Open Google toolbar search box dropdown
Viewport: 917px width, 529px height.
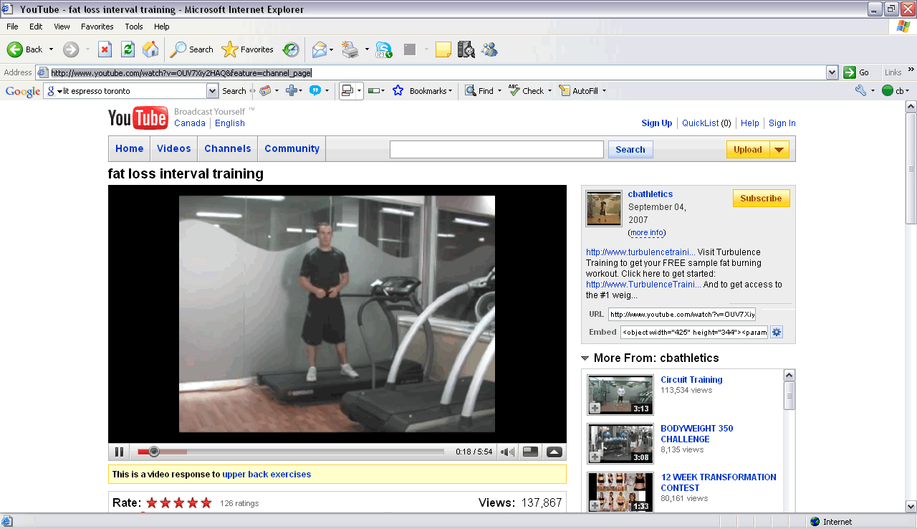tap(212, 91)
